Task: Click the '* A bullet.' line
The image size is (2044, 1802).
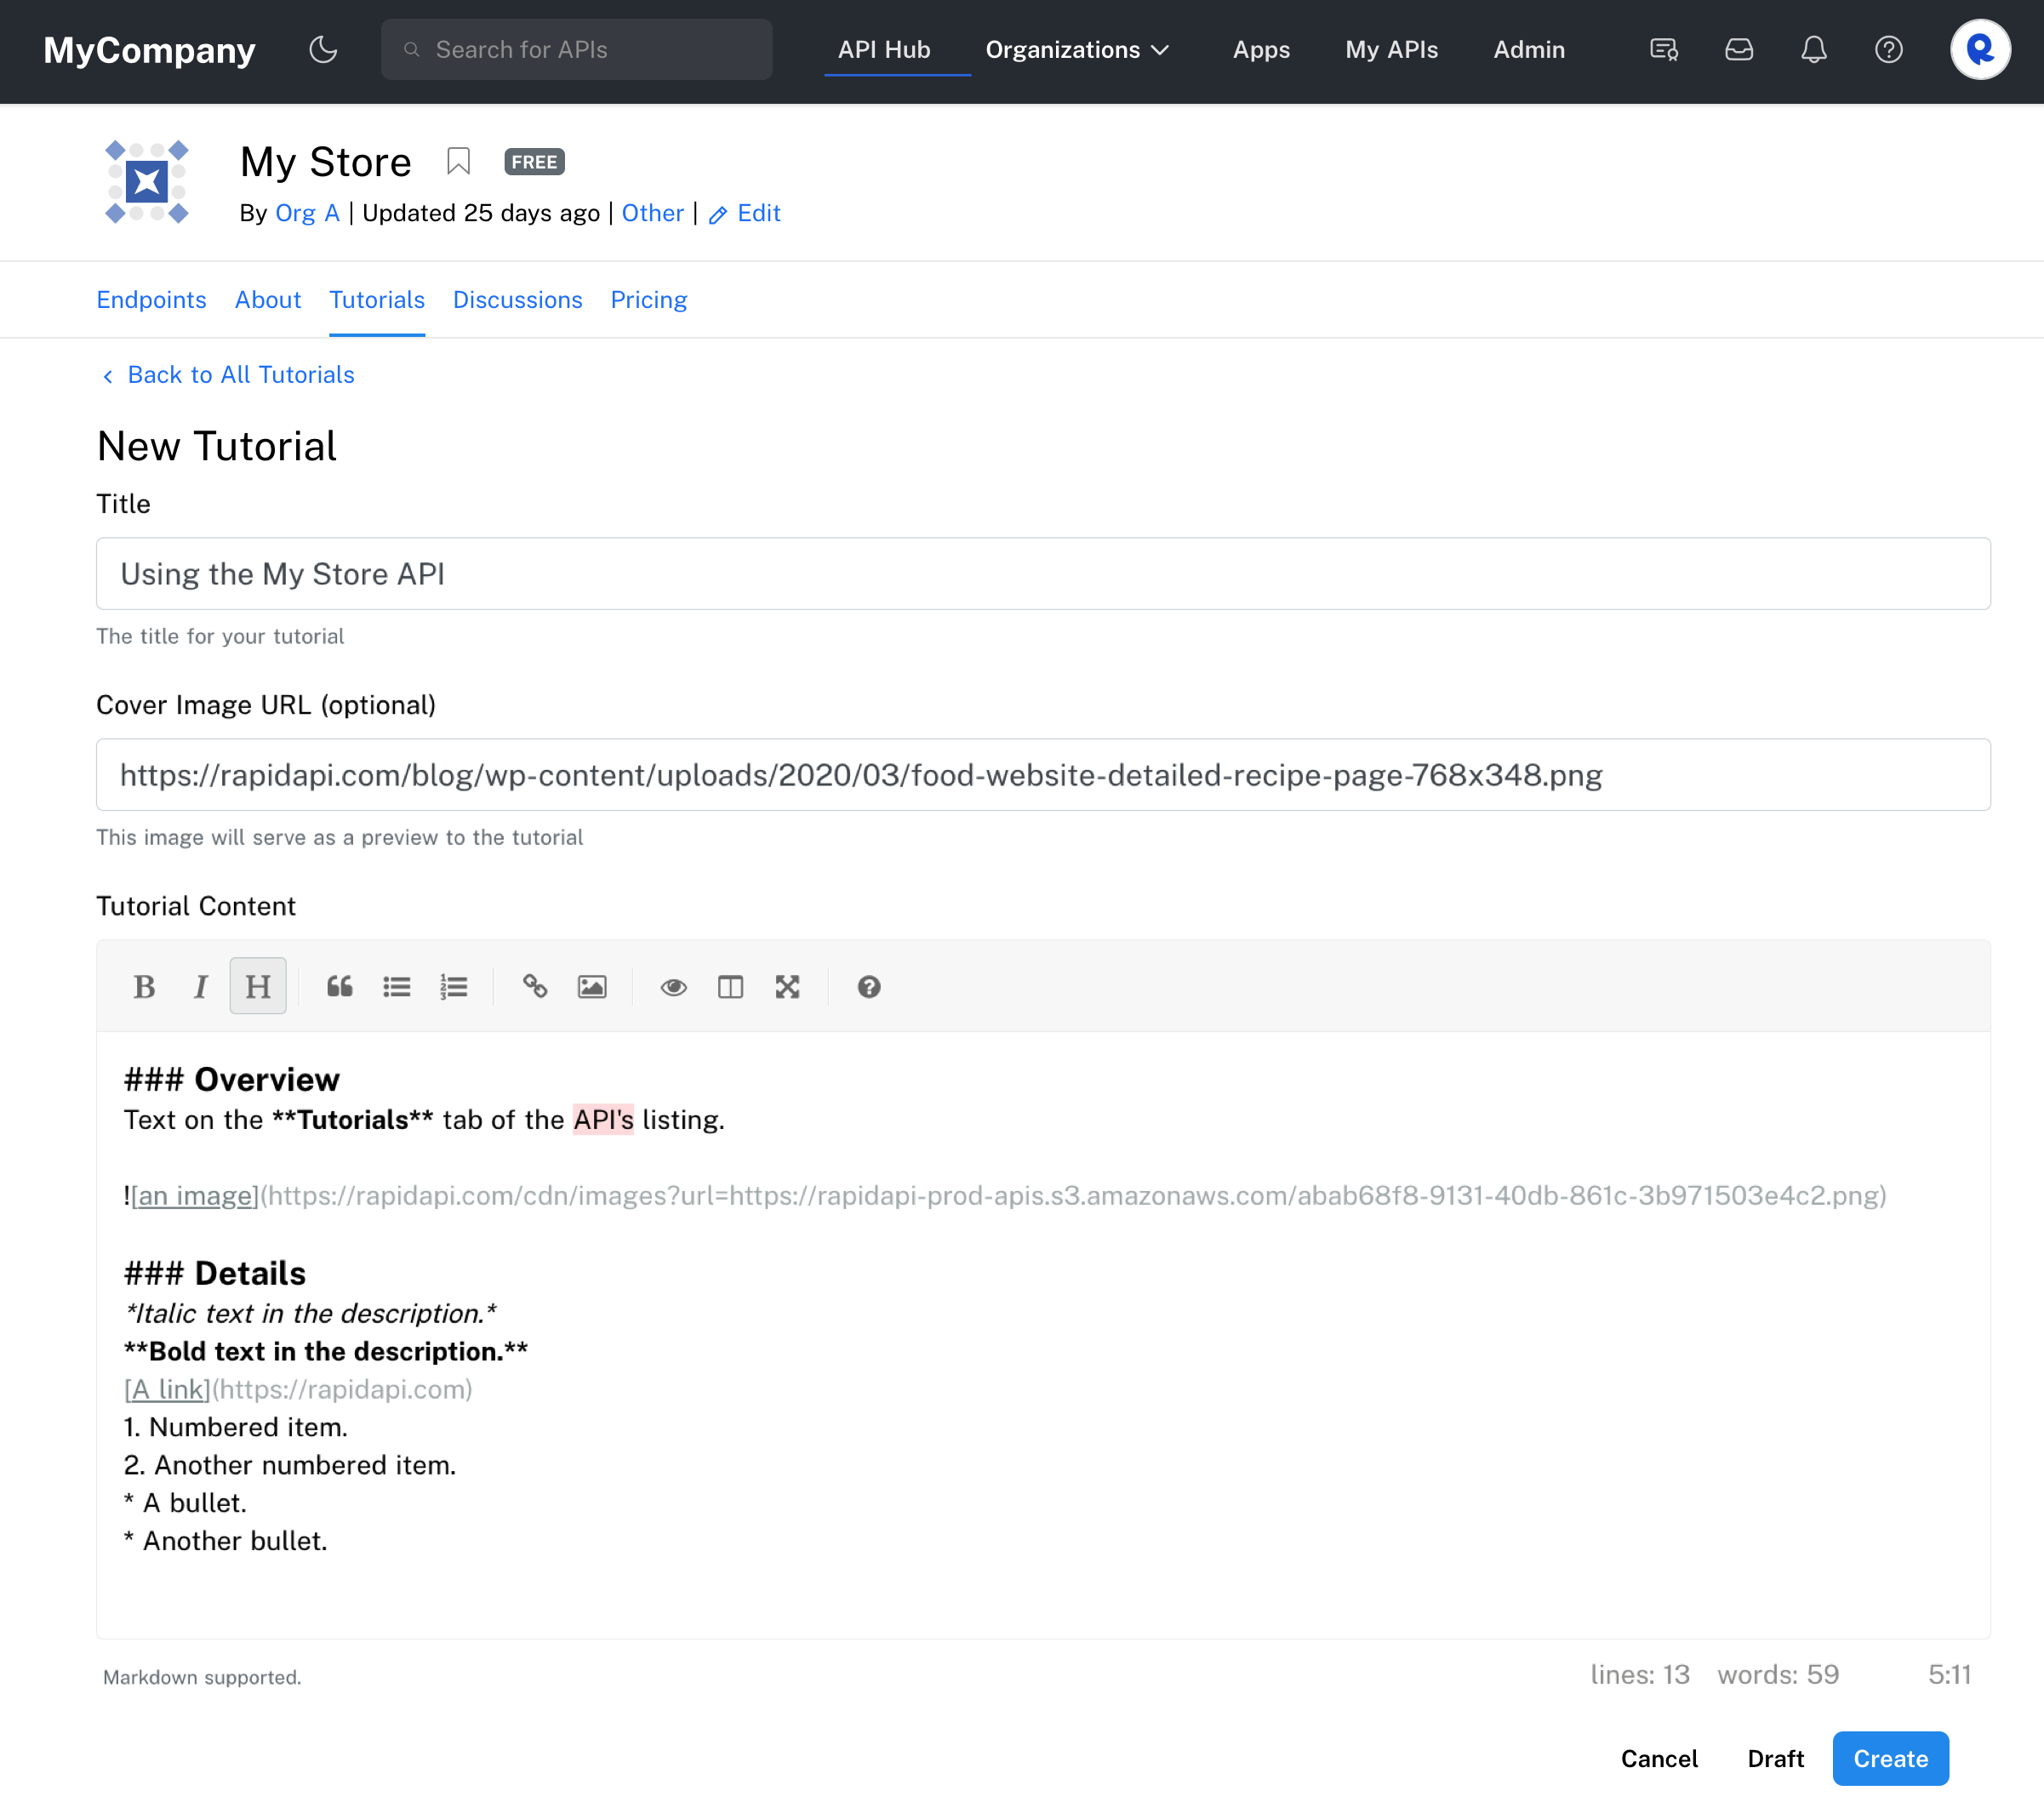Action: click(x=185, y=1504)
